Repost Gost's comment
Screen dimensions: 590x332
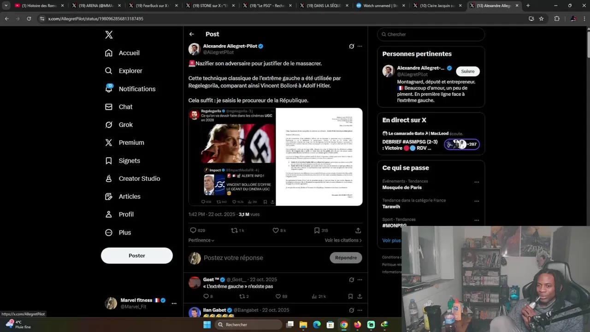coord(242,296)
